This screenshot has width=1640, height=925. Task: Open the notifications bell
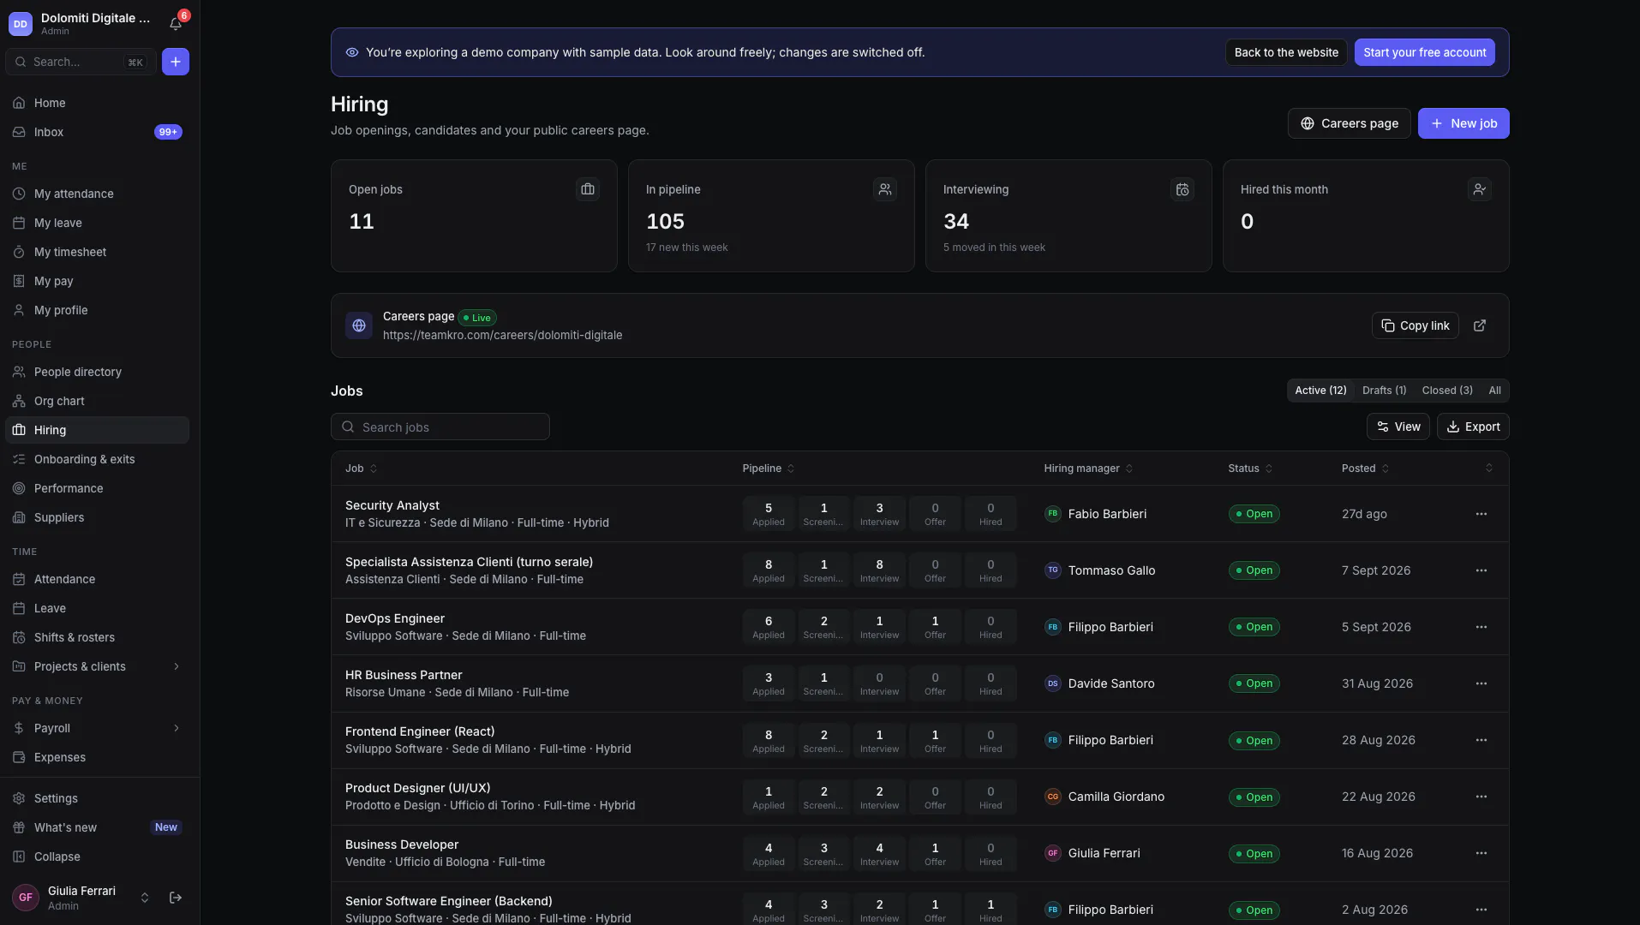[x=176, y=24]
